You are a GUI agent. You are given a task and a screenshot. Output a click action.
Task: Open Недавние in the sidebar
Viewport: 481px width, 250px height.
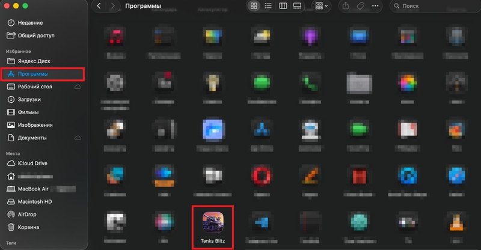30,22
